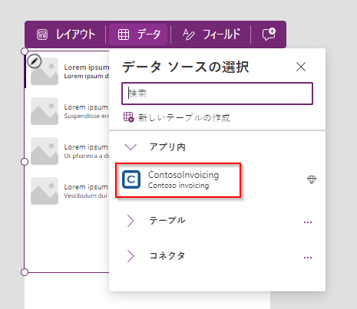Click the コネクタ section label
This screenshot has height=309, width=357.
(x=167, y=255)
